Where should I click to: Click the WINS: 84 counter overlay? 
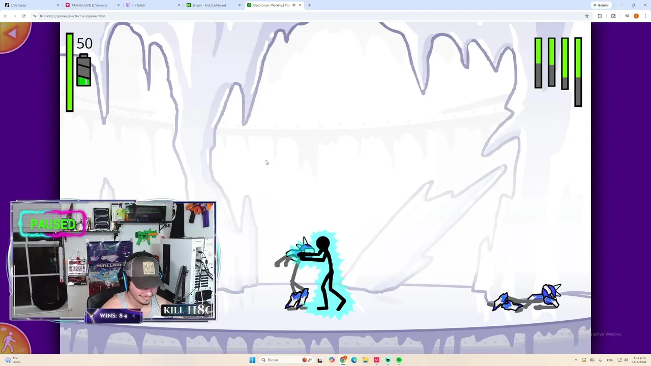pos(113,316)
